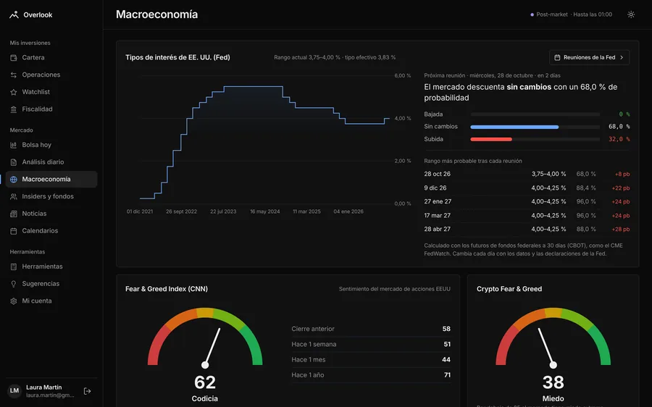Click the Sugerencias lightbulb icon
Viewport: 652px width, 407px height.
click(x=14, y=284)
